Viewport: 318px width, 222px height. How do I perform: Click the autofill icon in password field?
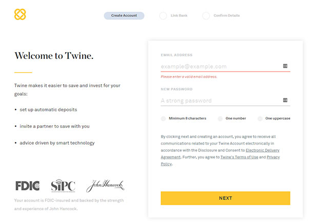pyautogui.click(x=285, y=100)
